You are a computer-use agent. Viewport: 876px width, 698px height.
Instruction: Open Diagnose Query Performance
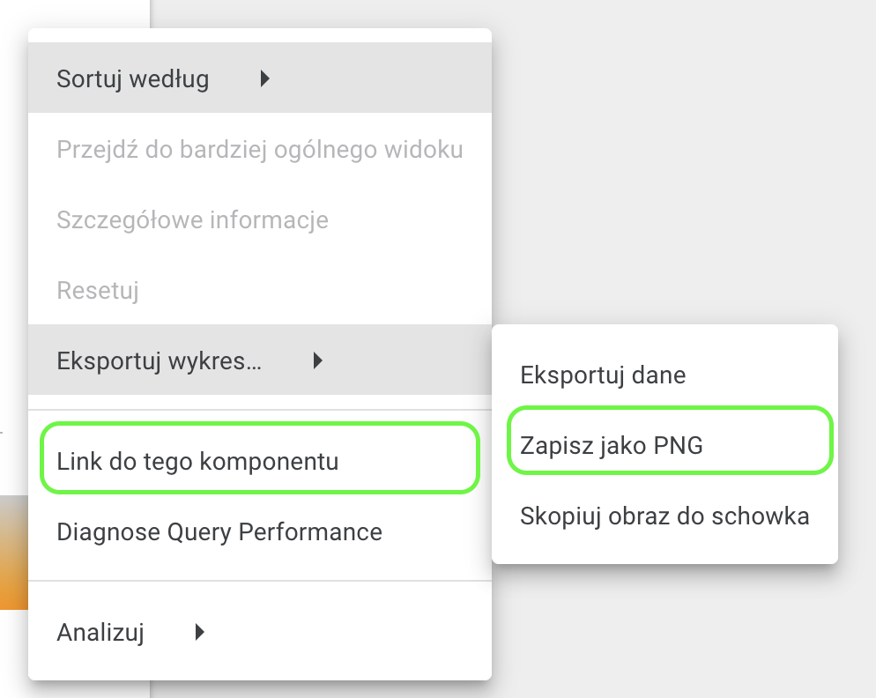click(x=219, y=531)
